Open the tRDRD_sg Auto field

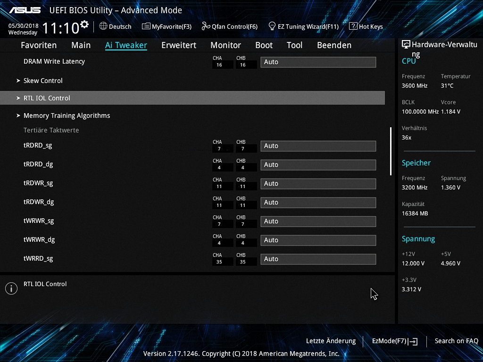pyautogui.click(x=318, y=146)
